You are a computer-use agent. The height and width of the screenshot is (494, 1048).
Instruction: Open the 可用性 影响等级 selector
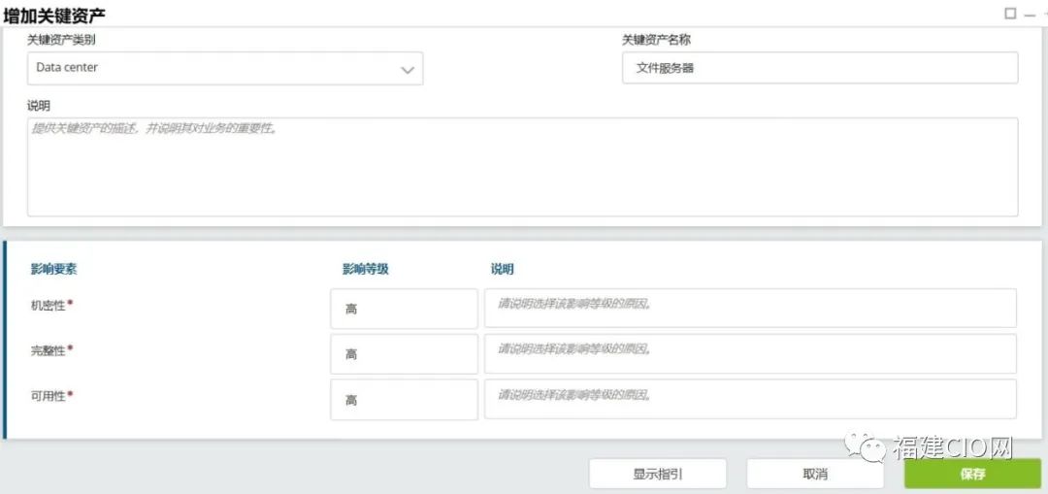click(x=404, y=400)
